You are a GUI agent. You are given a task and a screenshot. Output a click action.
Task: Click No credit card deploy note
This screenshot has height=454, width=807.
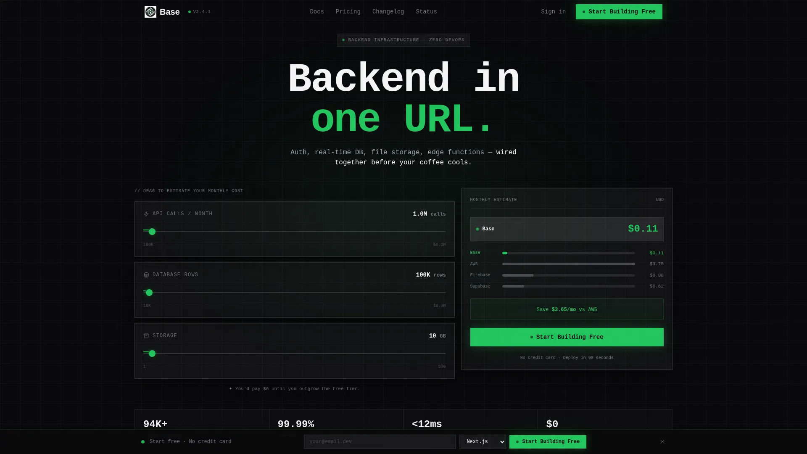click(x=567, y=358)
